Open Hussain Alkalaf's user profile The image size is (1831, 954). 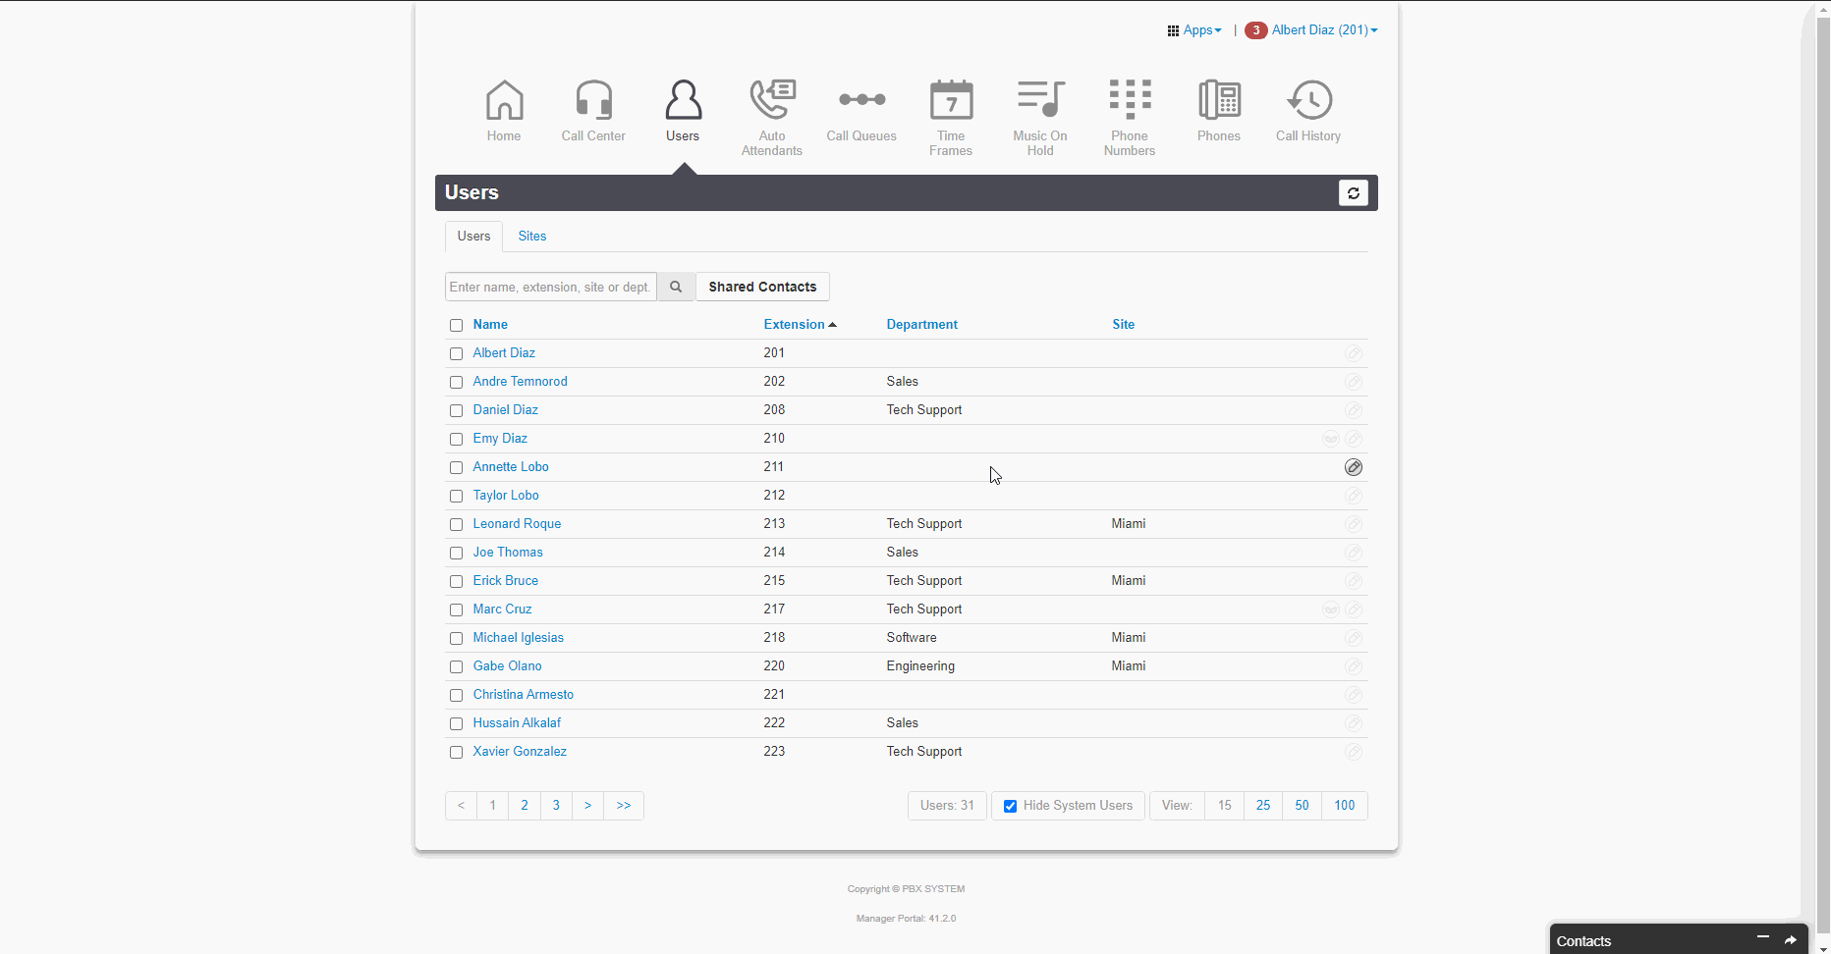coord(517,723)
